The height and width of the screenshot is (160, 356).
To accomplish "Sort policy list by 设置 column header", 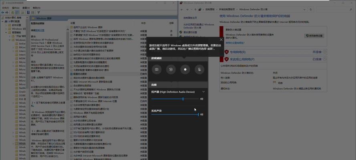I will pyautogui.click(x=72, y=23).
